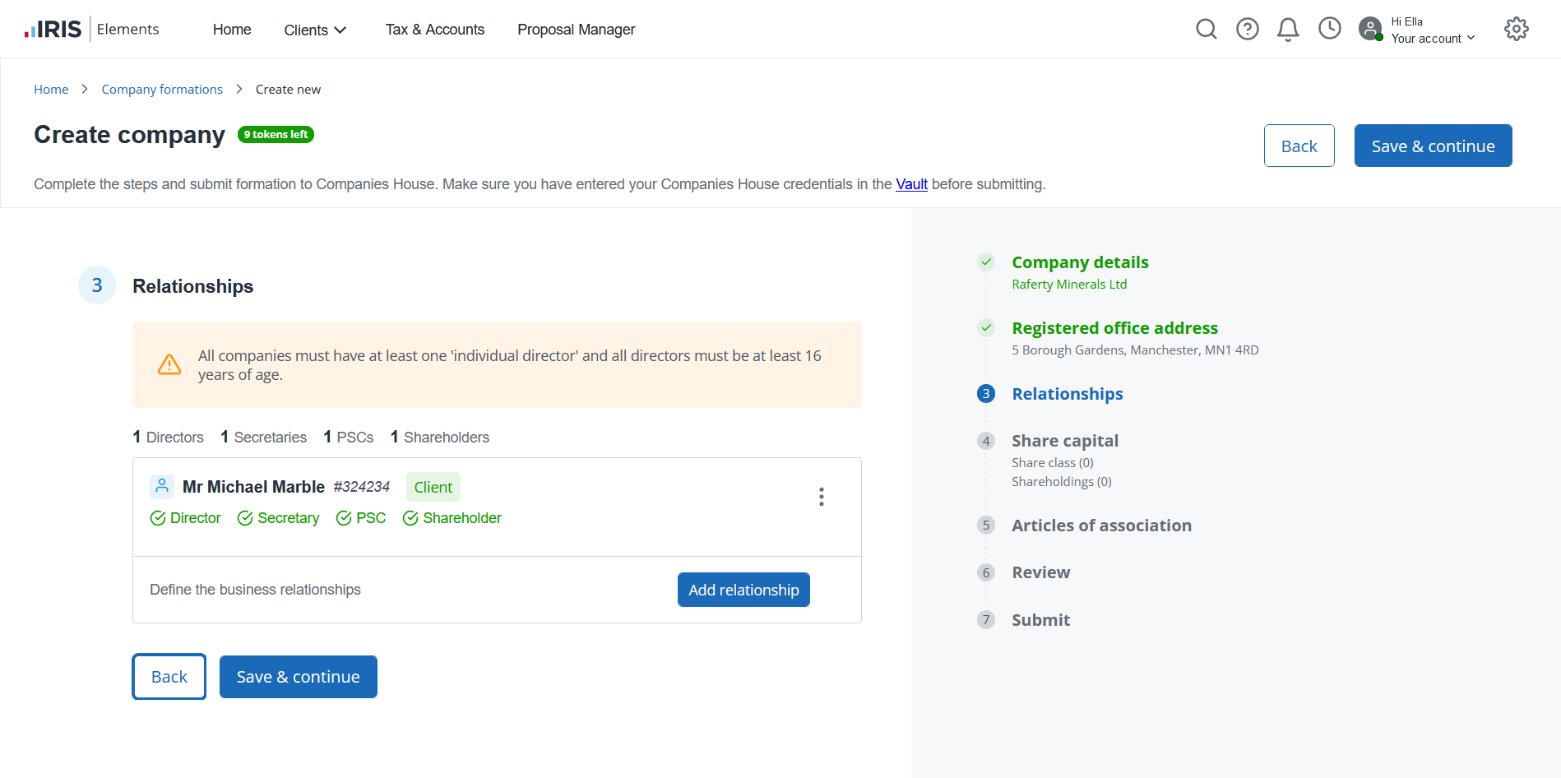Click the Secretary role checkmark

point(245,518)
